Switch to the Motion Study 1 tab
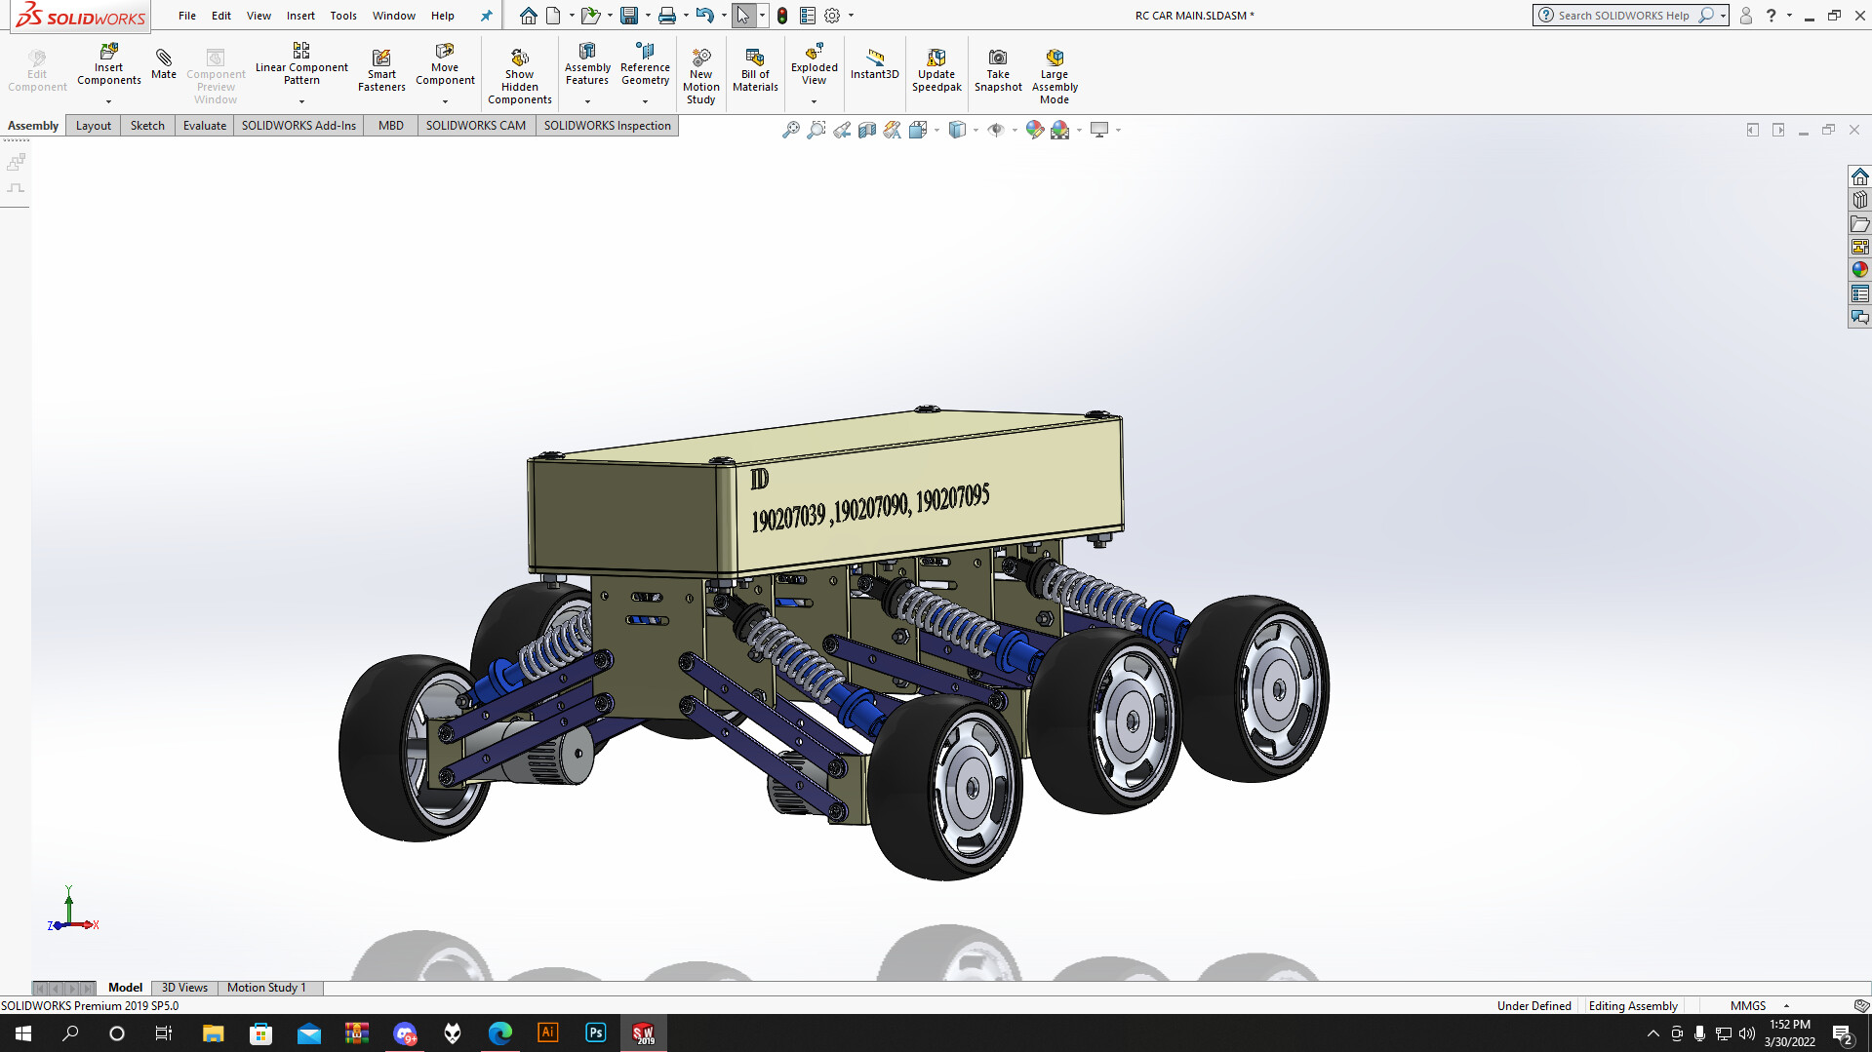 click(x=266, y=988)
